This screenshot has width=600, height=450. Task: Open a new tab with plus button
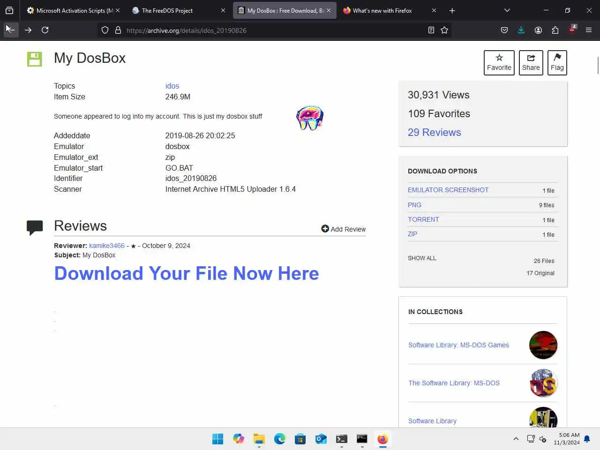pyautogui.click(x=452, y=10)
